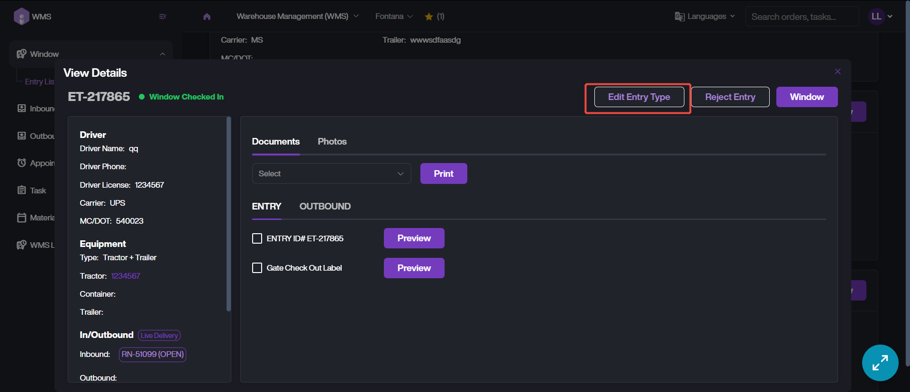Open the Warehouse Management (WMS) module dropdown
Image resolution: width=910 pixels, height=392 pixels.
pyautogui.click(x=297, y=17)
